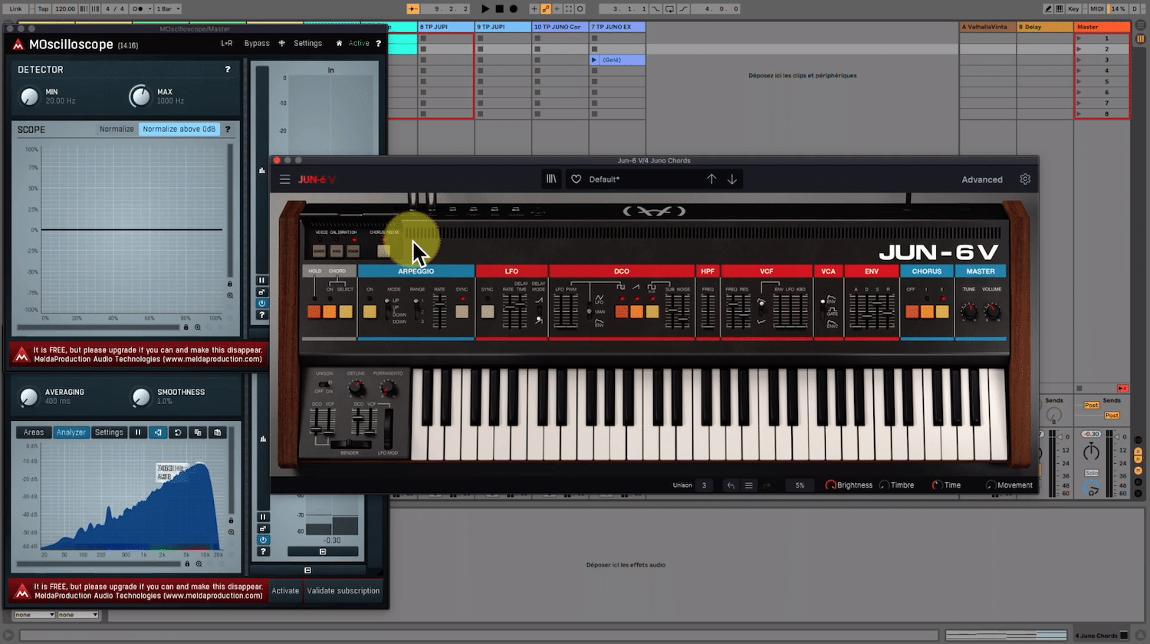Image resolution: width=1150 pixels, height=644 pixels.
Task: Switch to the Areas tab
Action: [x=34, y=432]
